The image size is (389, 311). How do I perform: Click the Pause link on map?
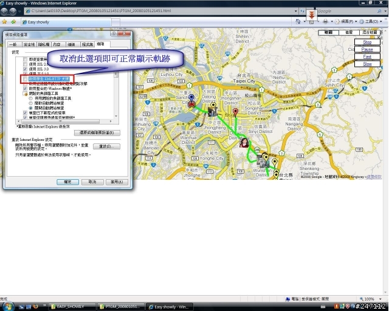coord(367,49)
